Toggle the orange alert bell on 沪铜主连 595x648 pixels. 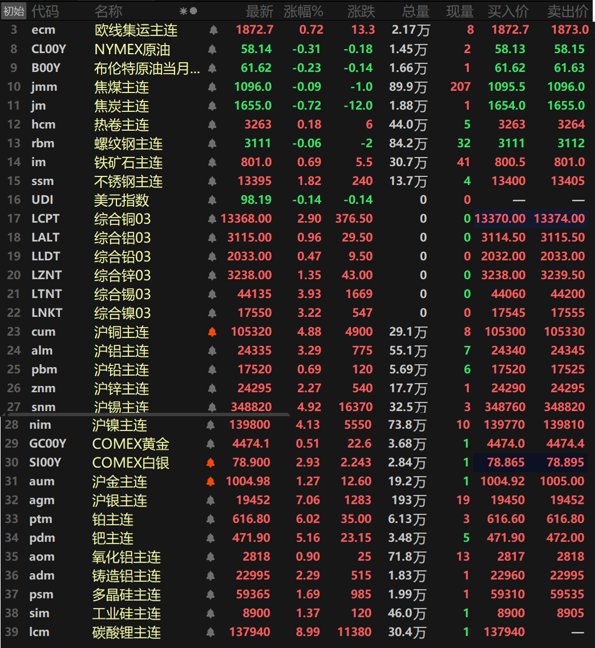pos(212,332)
